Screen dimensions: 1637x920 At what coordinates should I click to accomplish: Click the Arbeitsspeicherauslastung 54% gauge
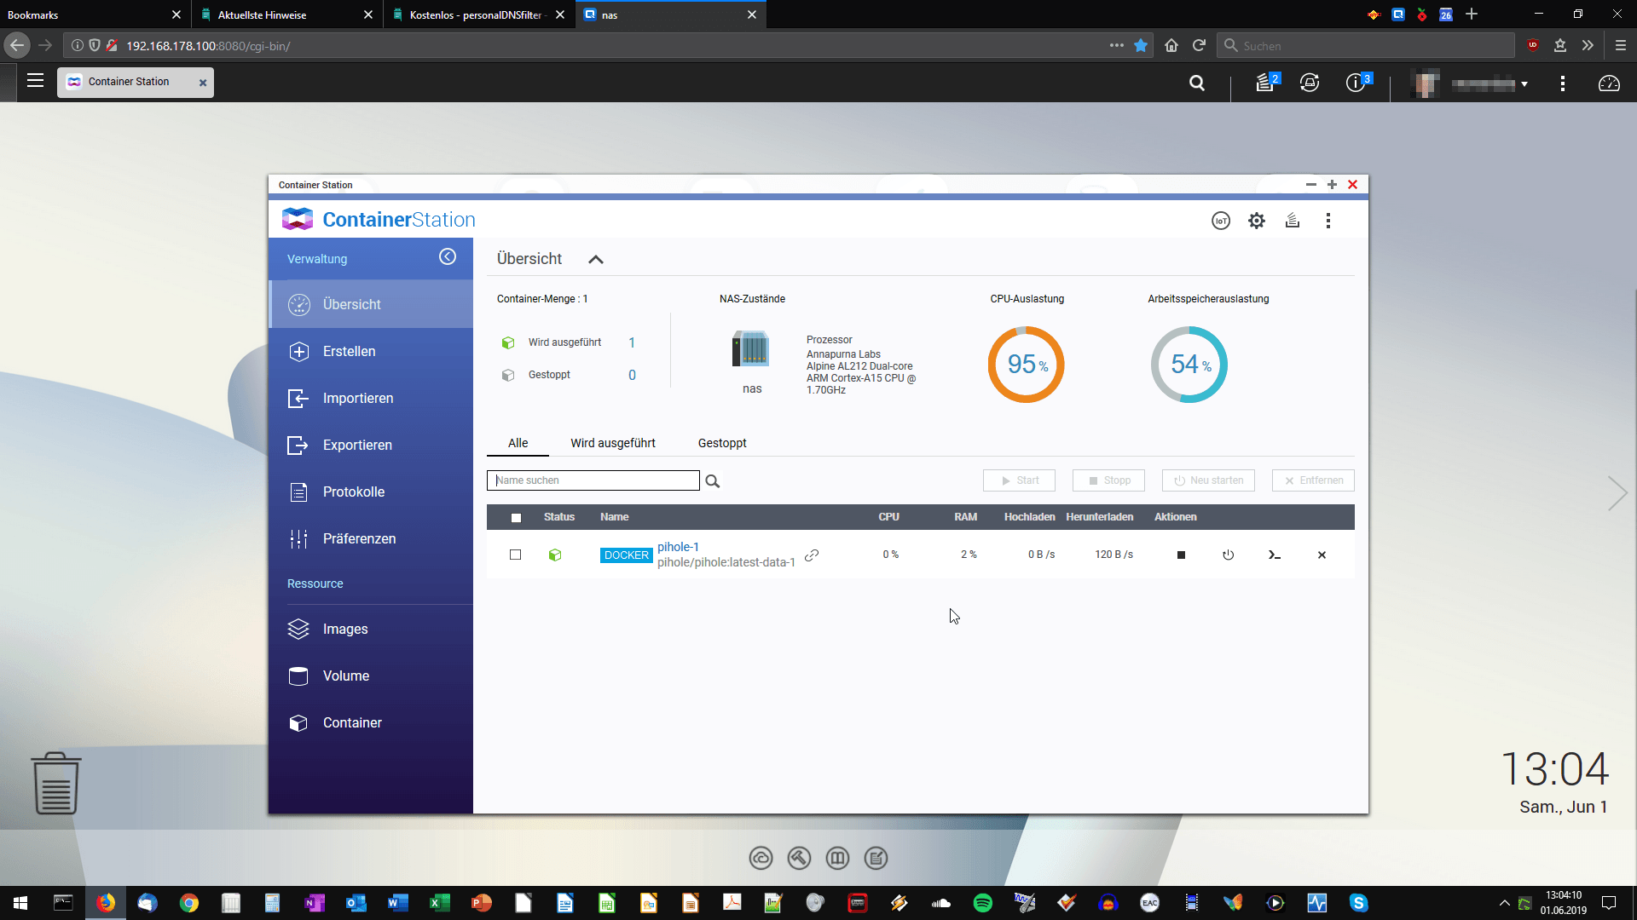coord(1189,365)
